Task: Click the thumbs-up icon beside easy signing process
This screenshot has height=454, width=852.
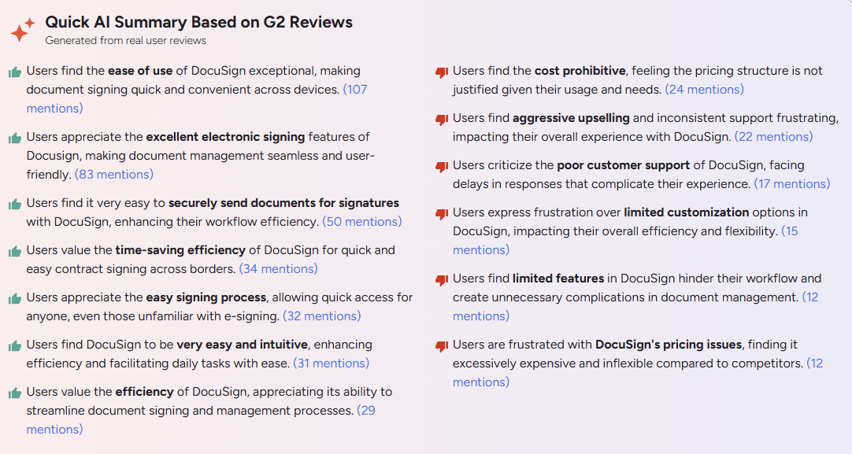Action: (14, 297)
